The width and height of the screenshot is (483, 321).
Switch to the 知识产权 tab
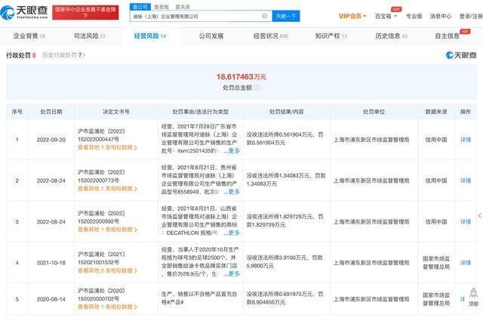[331, 36]
